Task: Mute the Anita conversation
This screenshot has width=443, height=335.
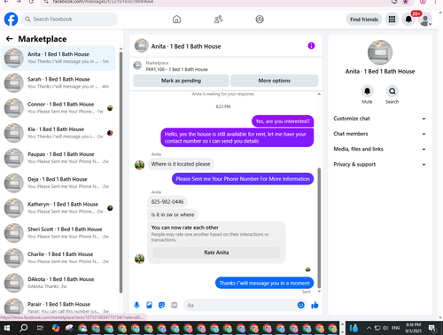Action: pos(367,91)
